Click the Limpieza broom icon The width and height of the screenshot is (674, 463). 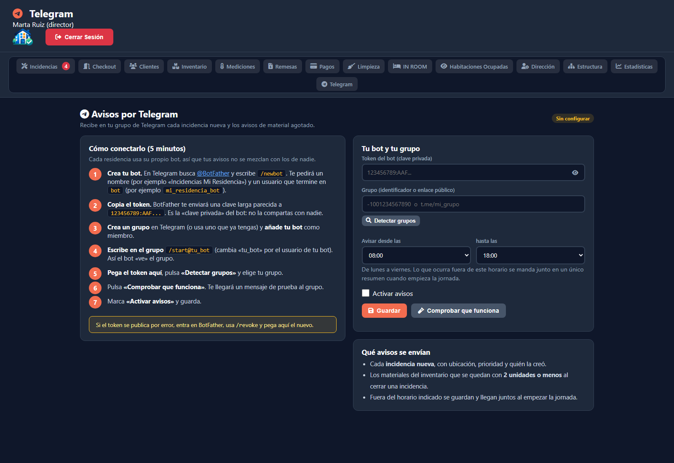(x=351, y=66)
